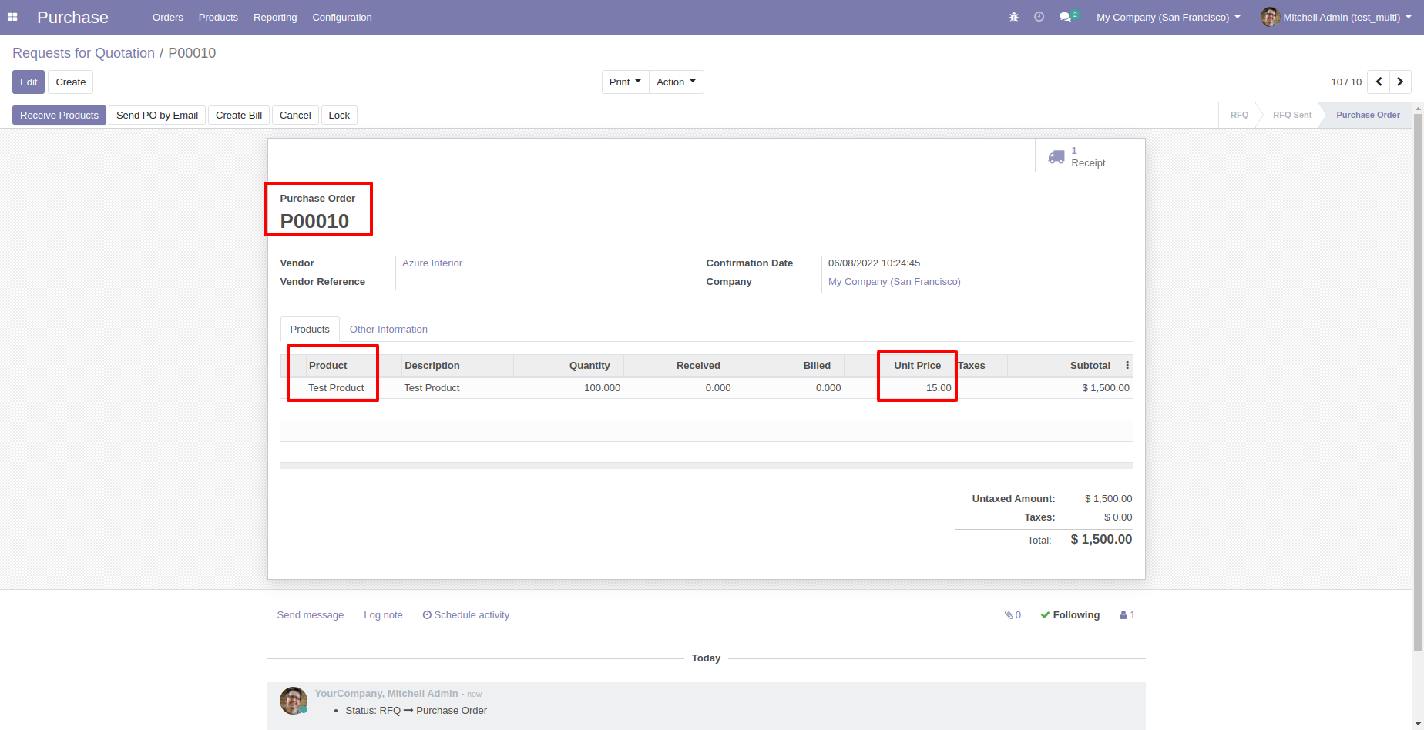Image resolution: width=1424 pixels, height=730 pixels.
Task: Click Test Product in Product column
Action: 336,387
